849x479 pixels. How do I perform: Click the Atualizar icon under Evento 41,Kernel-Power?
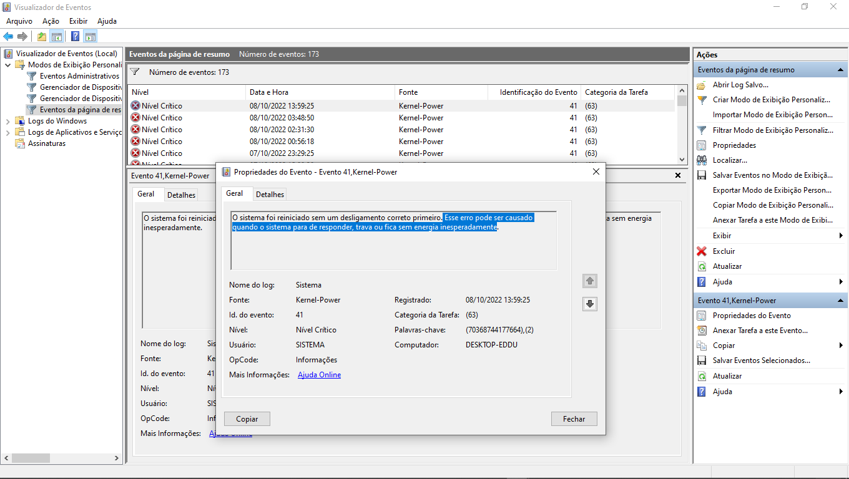click(x=702, y=376)
